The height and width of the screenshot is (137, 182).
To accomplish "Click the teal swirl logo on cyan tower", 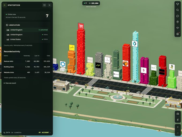I will (135, 44).
